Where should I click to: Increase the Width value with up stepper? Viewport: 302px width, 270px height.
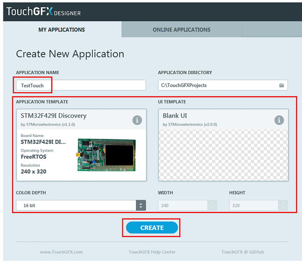point(212,203)
